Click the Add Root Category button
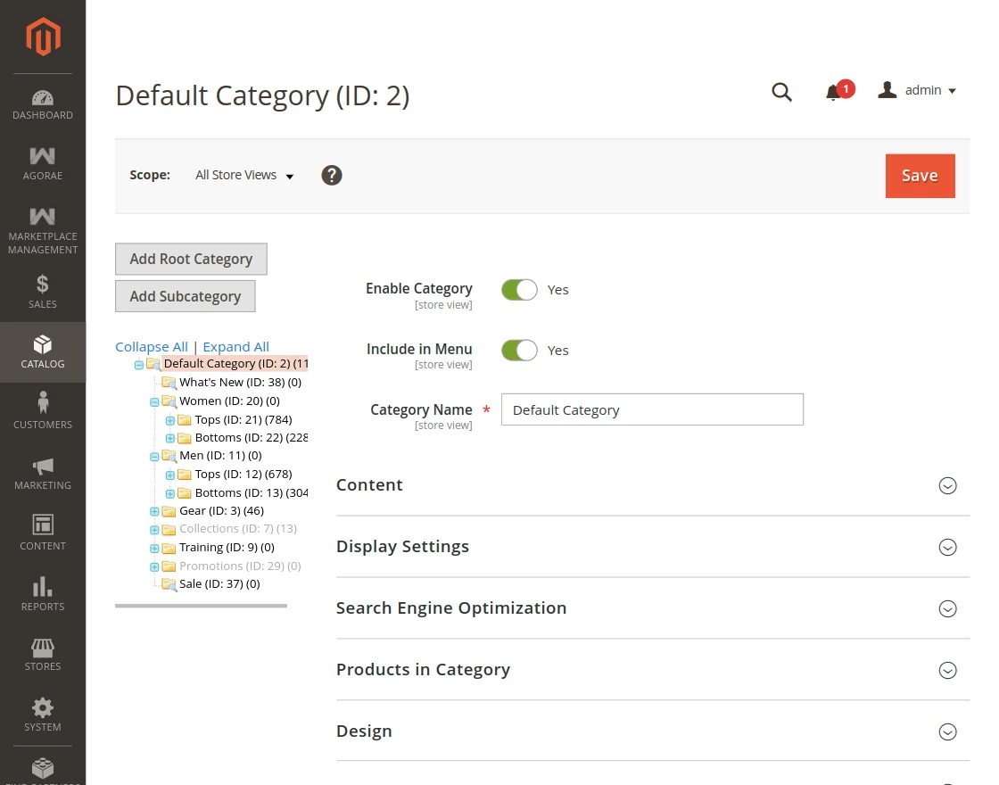This screenshot has height=785, width=999. pyautogui.click(x=191, y=259)
